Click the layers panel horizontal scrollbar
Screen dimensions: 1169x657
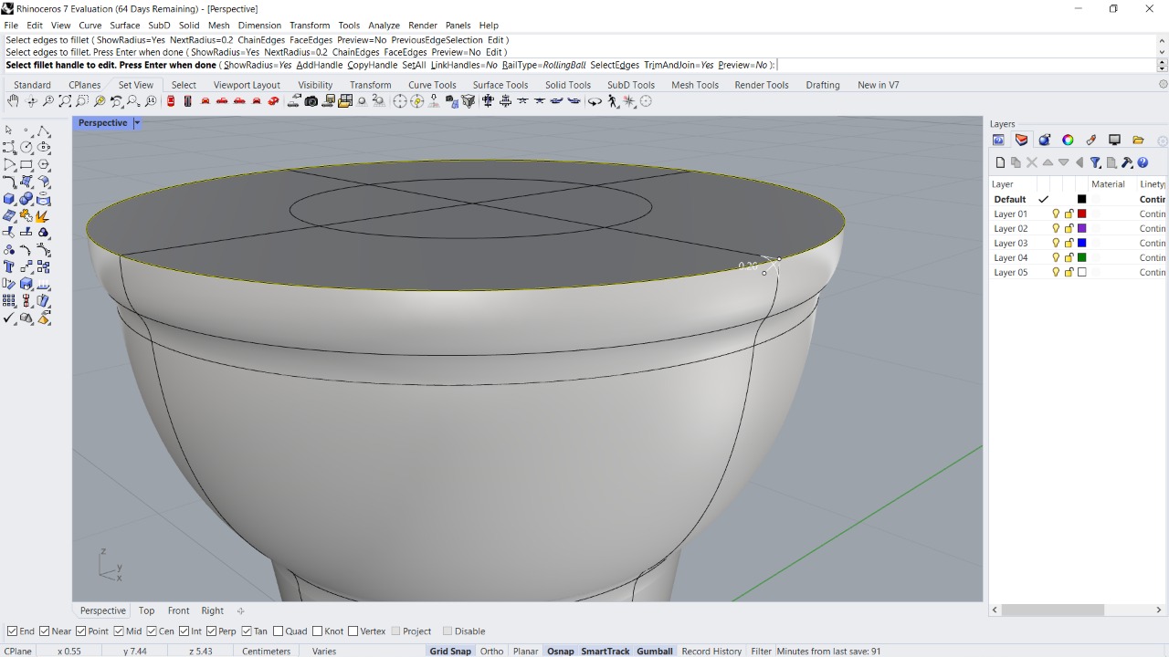point(1053,610)
